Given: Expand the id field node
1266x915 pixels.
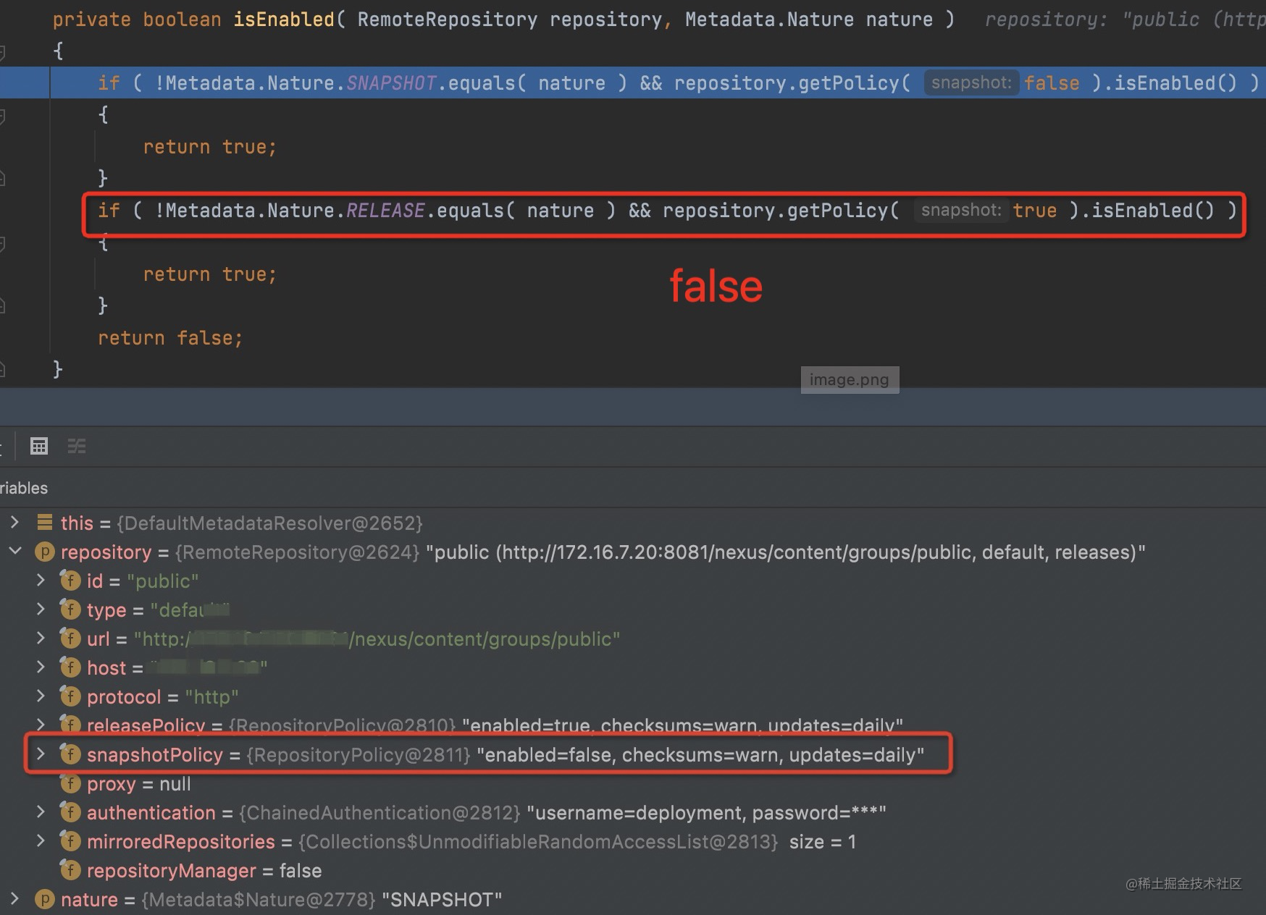Looking at the screenshot, I should [x=41, y=581].
